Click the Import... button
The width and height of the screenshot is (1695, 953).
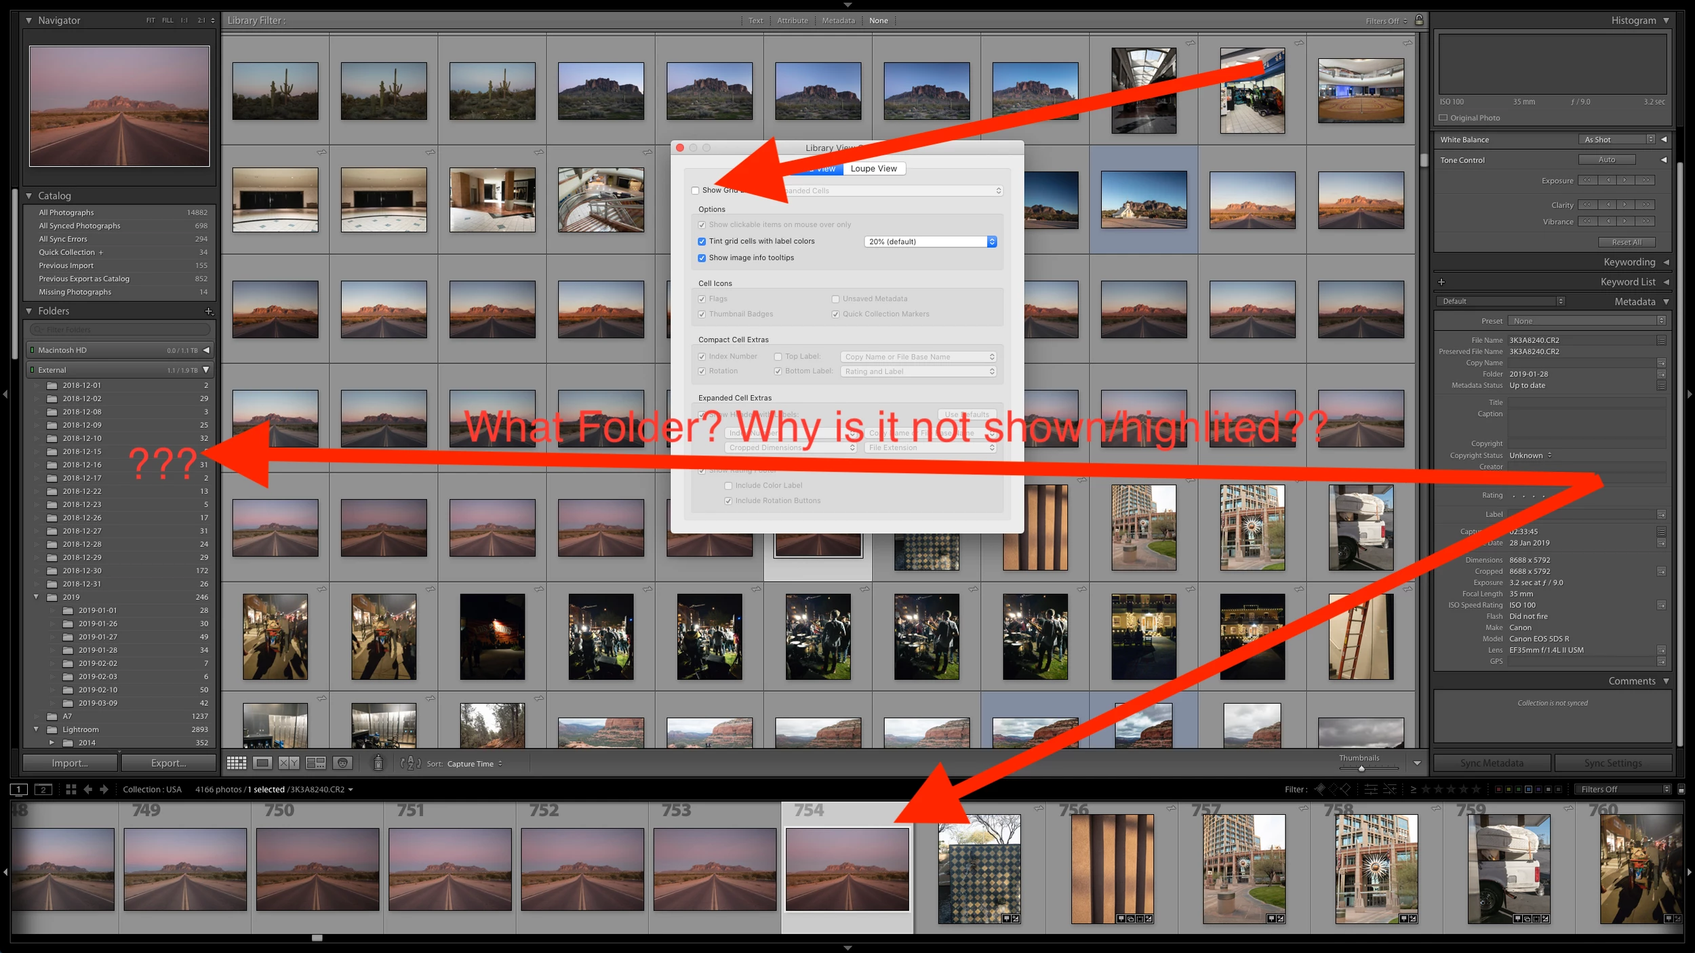click(x=70, y=763)
